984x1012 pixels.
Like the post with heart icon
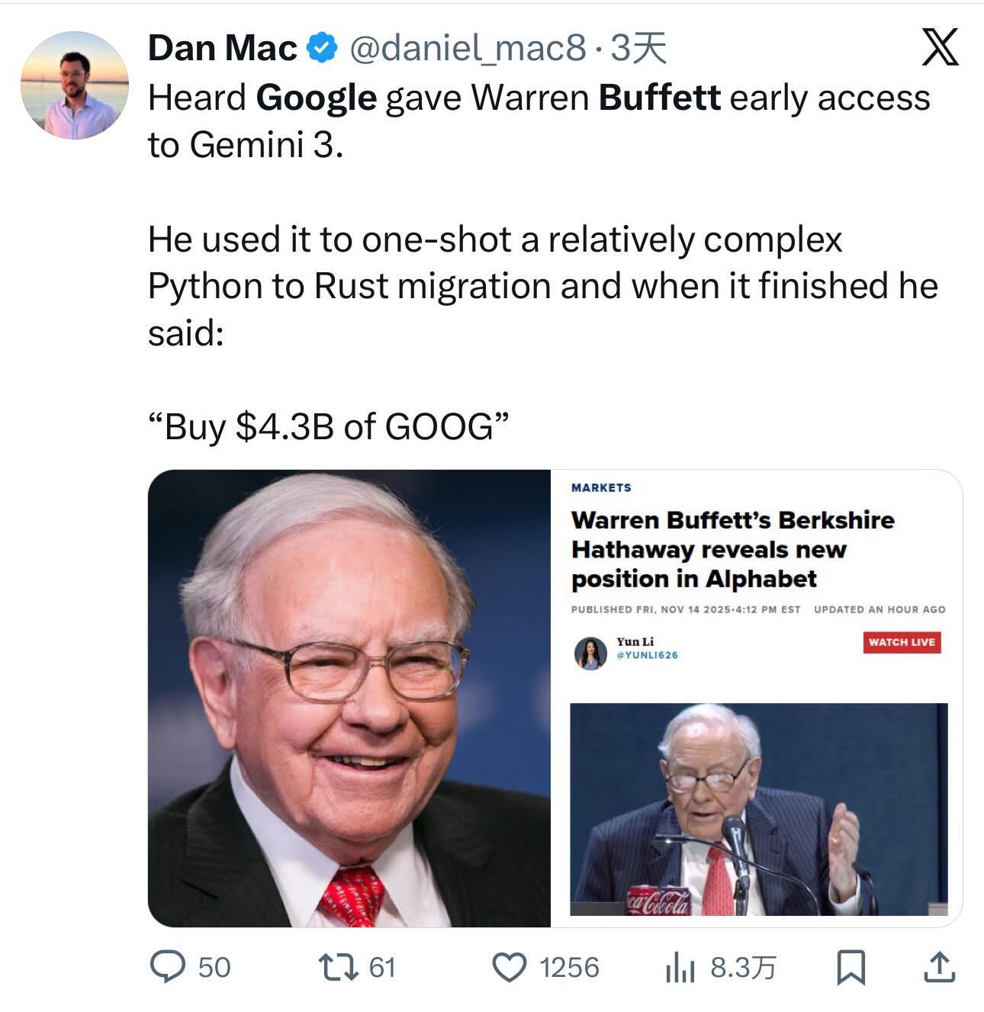coord(508,967)
